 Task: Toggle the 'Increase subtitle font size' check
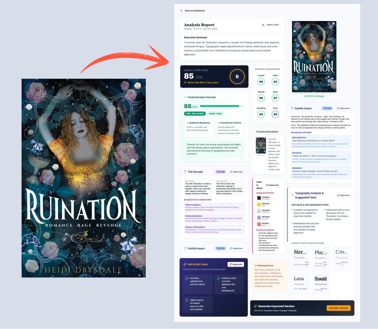point(187,279)
